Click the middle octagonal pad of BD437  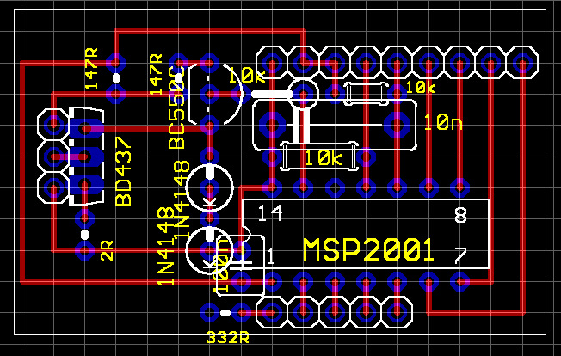pyautogui.click(x=53, y=157)
